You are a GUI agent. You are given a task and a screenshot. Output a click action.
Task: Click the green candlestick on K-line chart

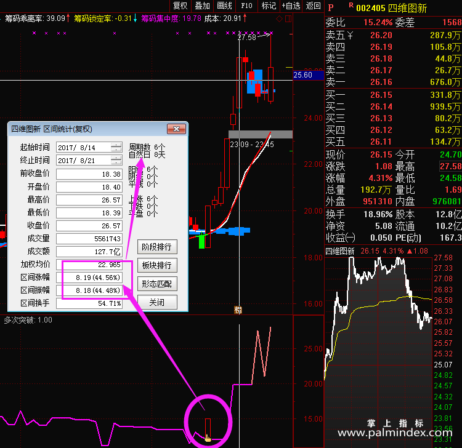[202, 241]
